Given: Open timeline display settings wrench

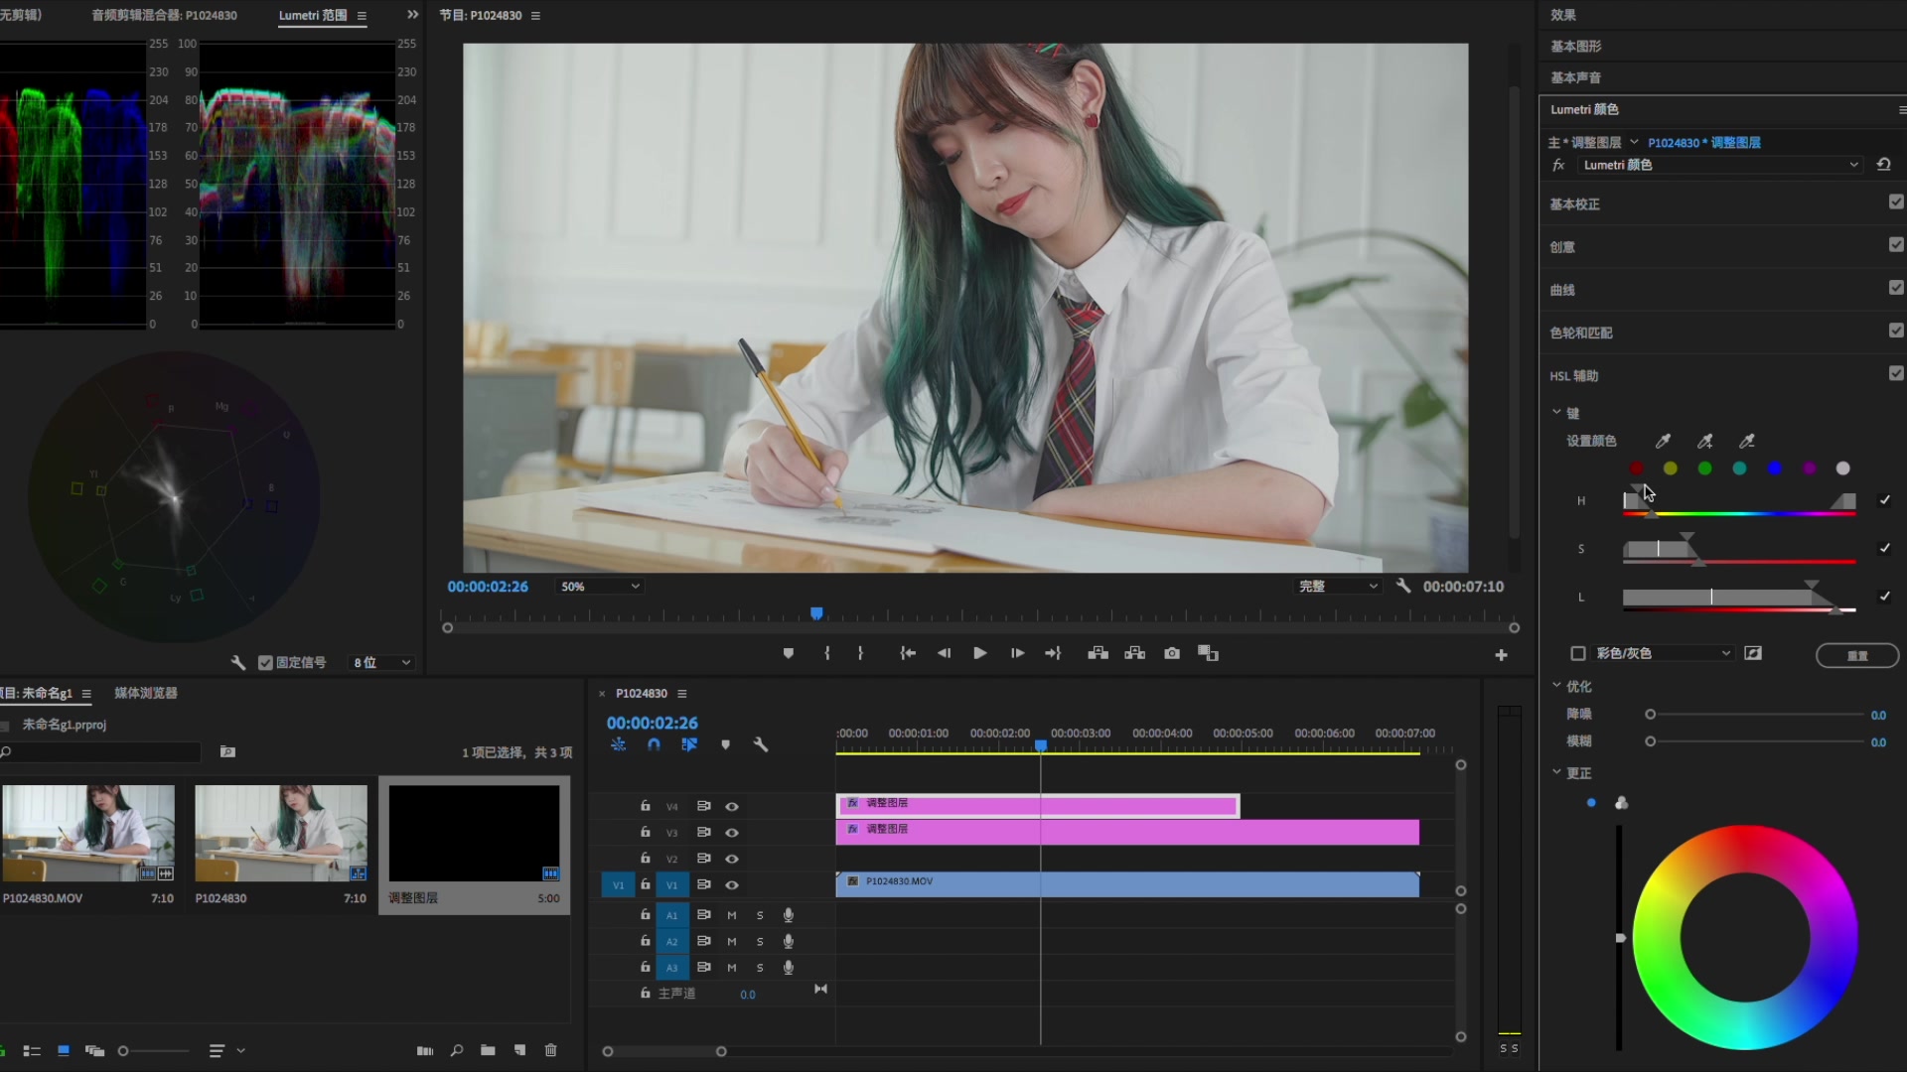Looking at the screenshot, I should tap(761, 744).
